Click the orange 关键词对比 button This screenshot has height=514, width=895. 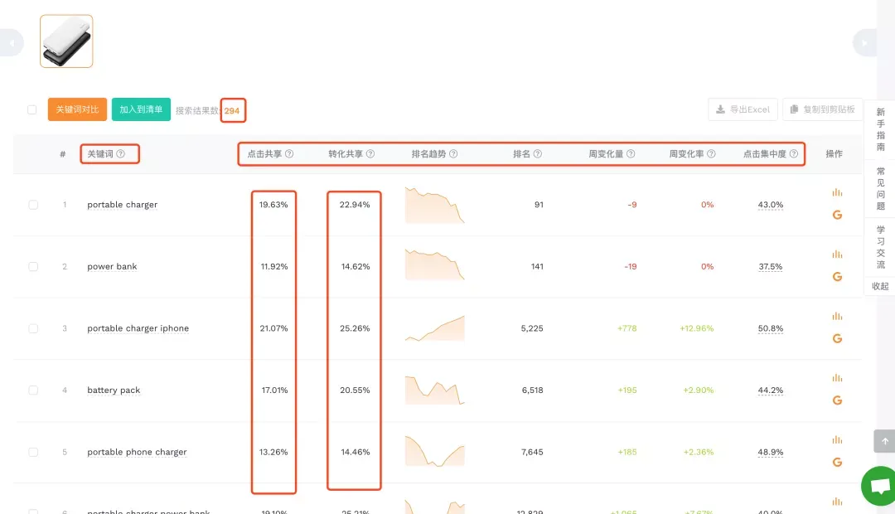pos(77,109)
